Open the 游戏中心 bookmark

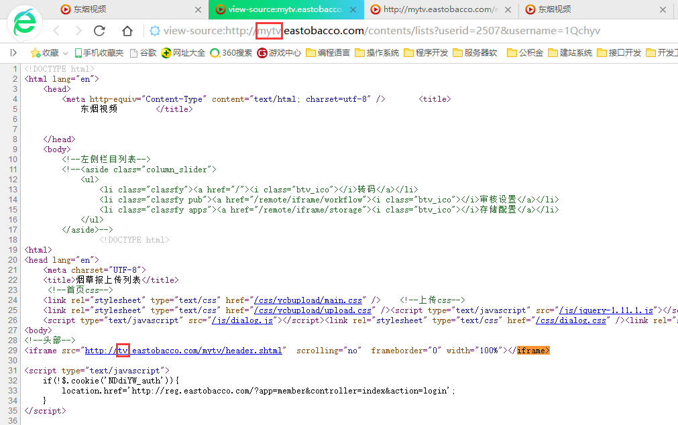pyautogui.click(x=279, y=53)
